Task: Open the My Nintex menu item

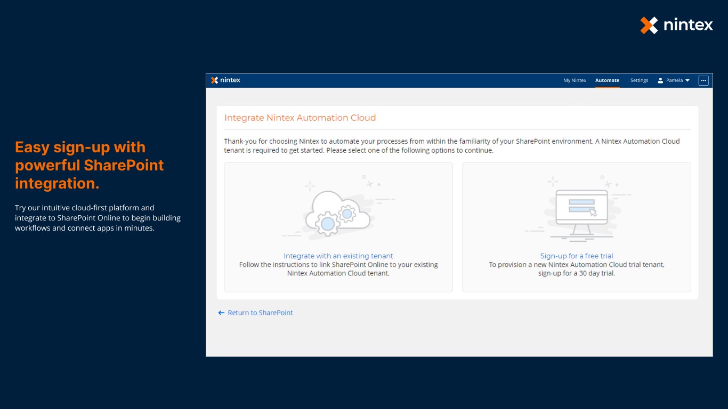Action: 575,80
